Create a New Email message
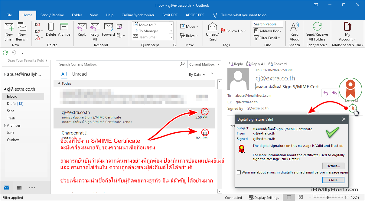365x201 pixels. 9,32
